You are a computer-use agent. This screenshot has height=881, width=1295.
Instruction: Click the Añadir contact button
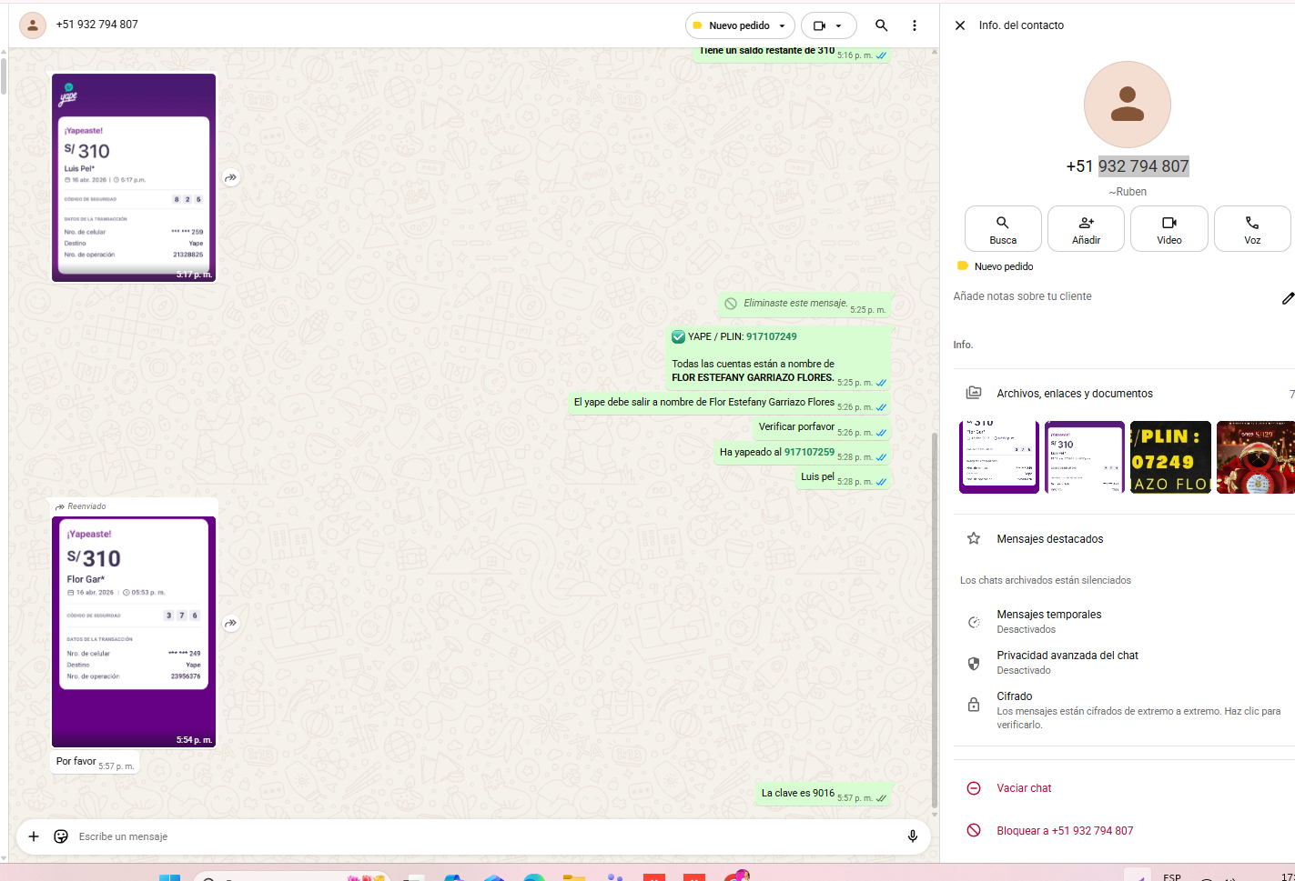tap(1086, 228)
